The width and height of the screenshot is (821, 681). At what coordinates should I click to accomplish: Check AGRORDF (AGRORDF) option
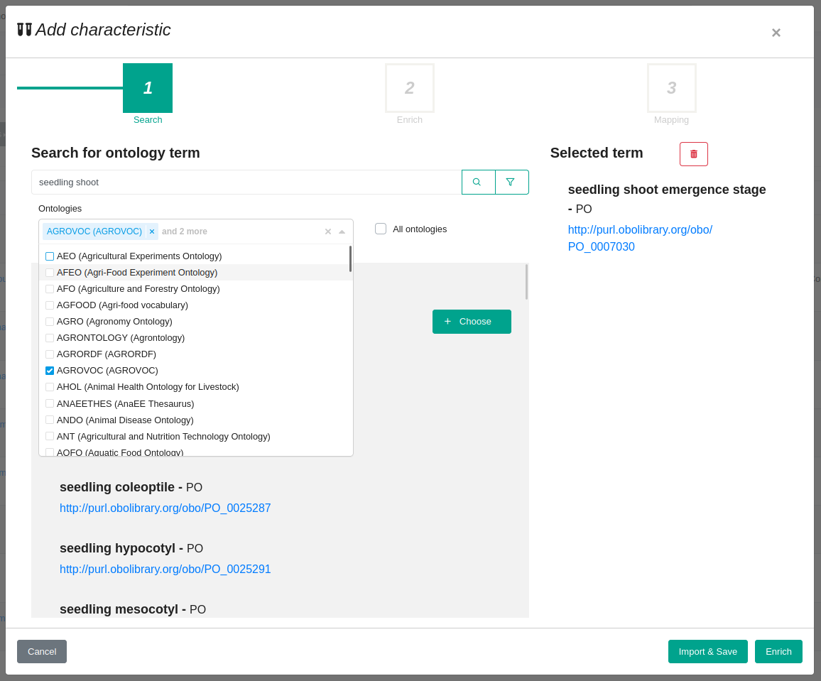(x=50, y=354)
